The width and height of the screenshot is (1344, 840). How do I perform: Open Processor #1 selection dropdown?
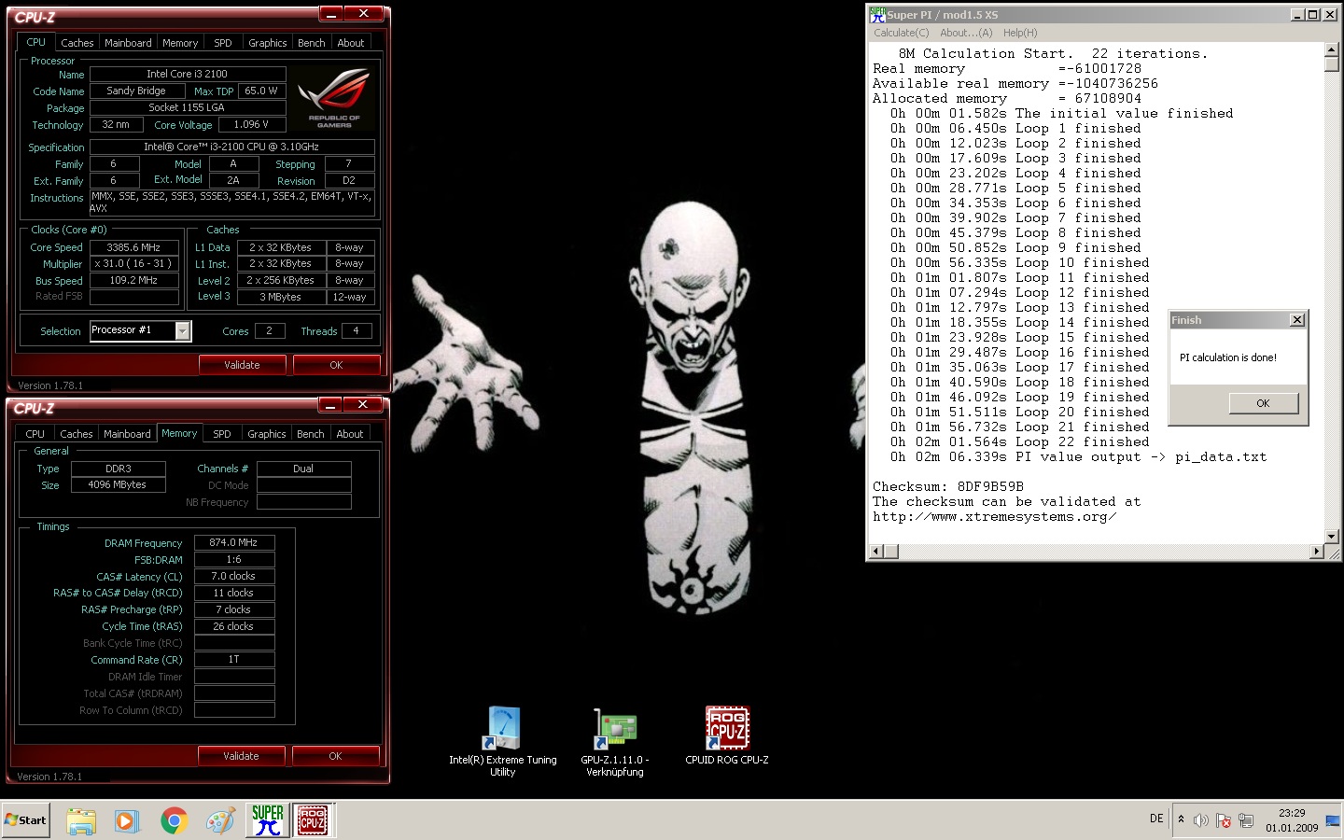[183, 330]
